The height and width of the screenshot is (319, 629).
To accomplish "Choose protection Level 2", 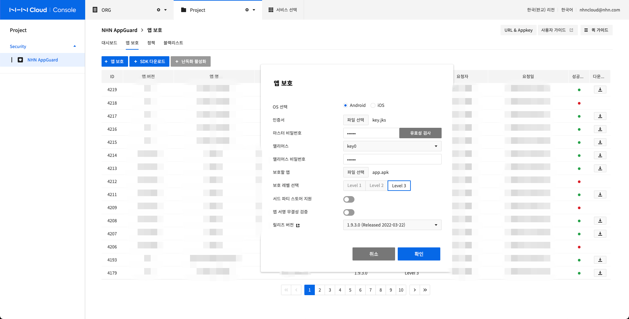I will (376, 186).
